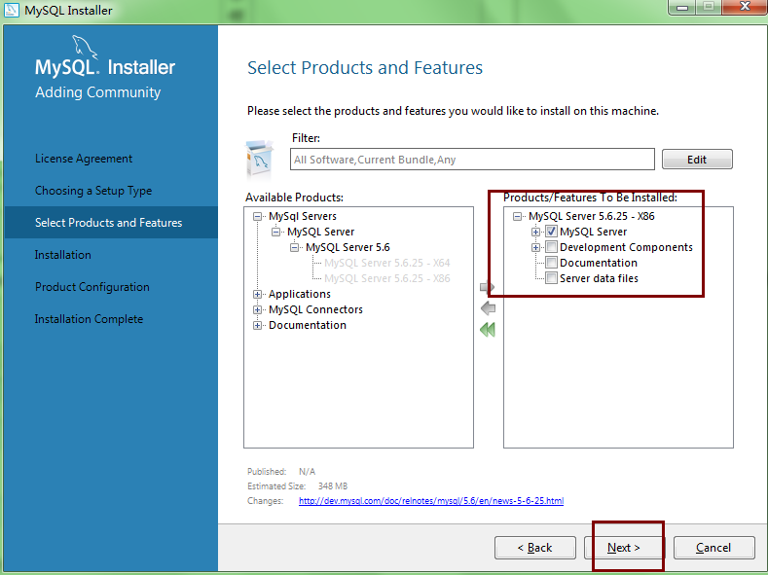
Task: Select the MySQL Connectors tree label
Action: (x=316, y=309)
